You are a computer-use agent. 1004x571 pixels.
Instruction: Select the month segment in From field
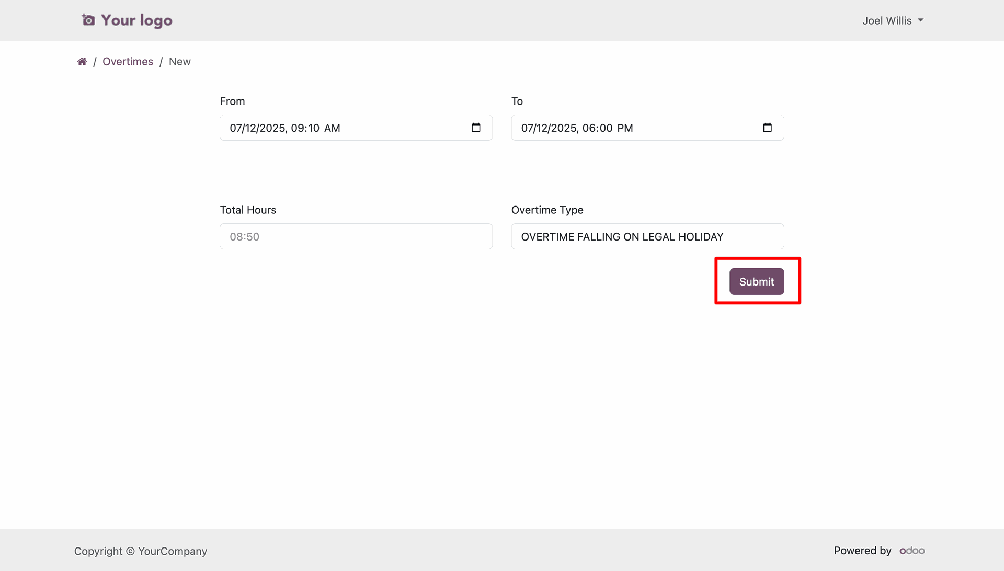pyautogui.click(x=235, y=128)
